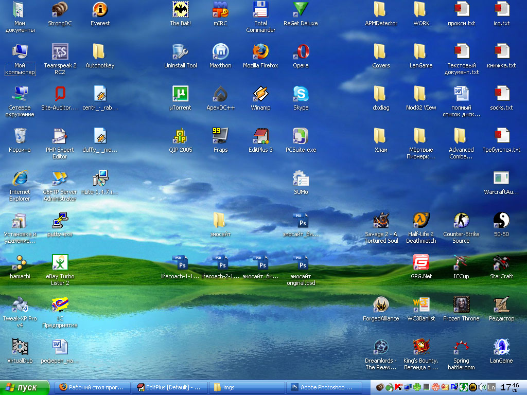Switch to the imgs folder taskbar item
Image resolution: width=527 pixels, height=395 pixels.
tap(246, 387)
